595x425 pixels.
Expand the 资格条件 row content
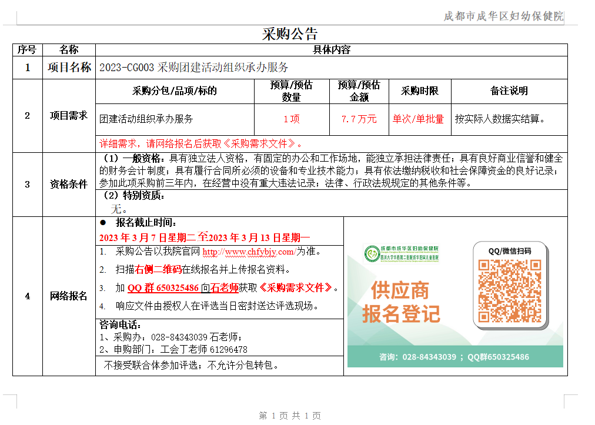click(70, 183)
